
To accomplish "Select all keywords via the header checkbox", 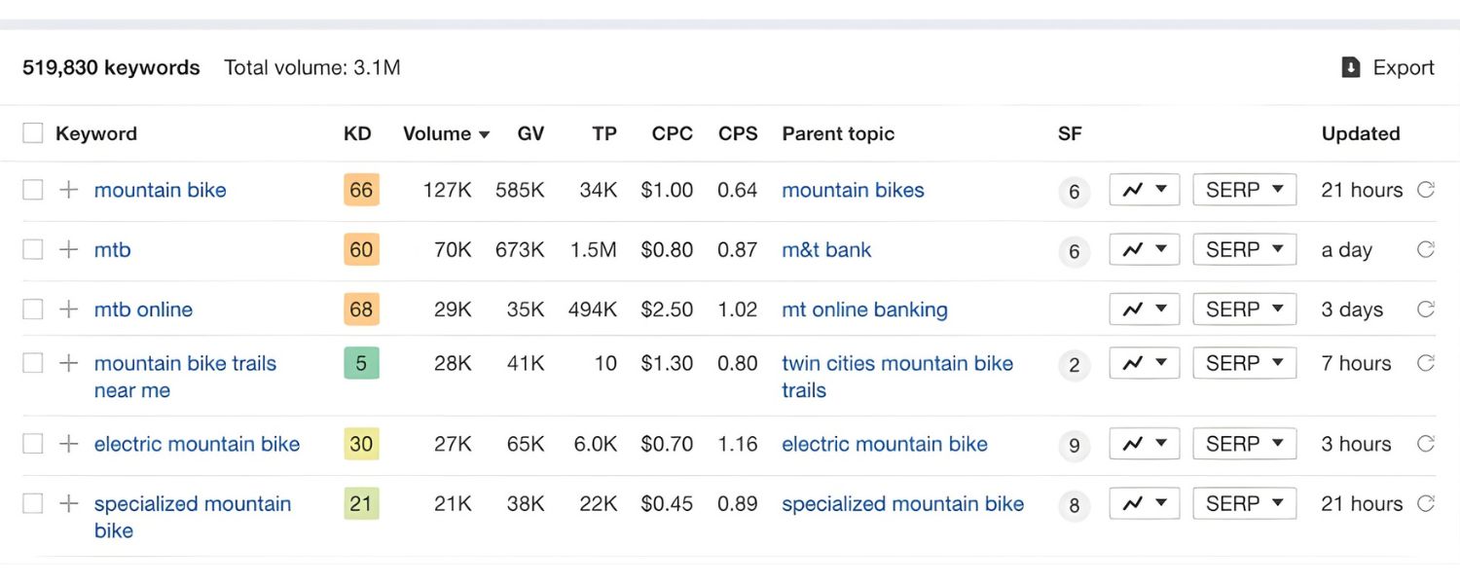I will [x=32, y=133].
